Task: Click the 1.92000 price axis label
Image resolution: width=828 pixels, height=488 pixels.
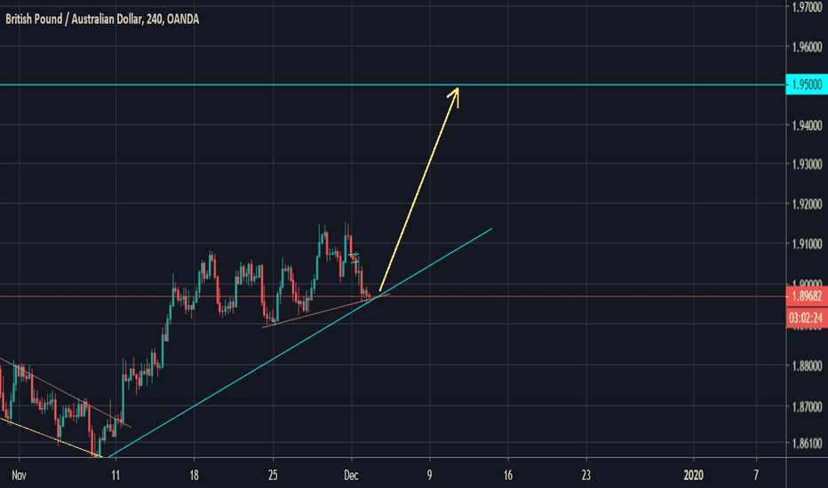Action: coord(805,205)
